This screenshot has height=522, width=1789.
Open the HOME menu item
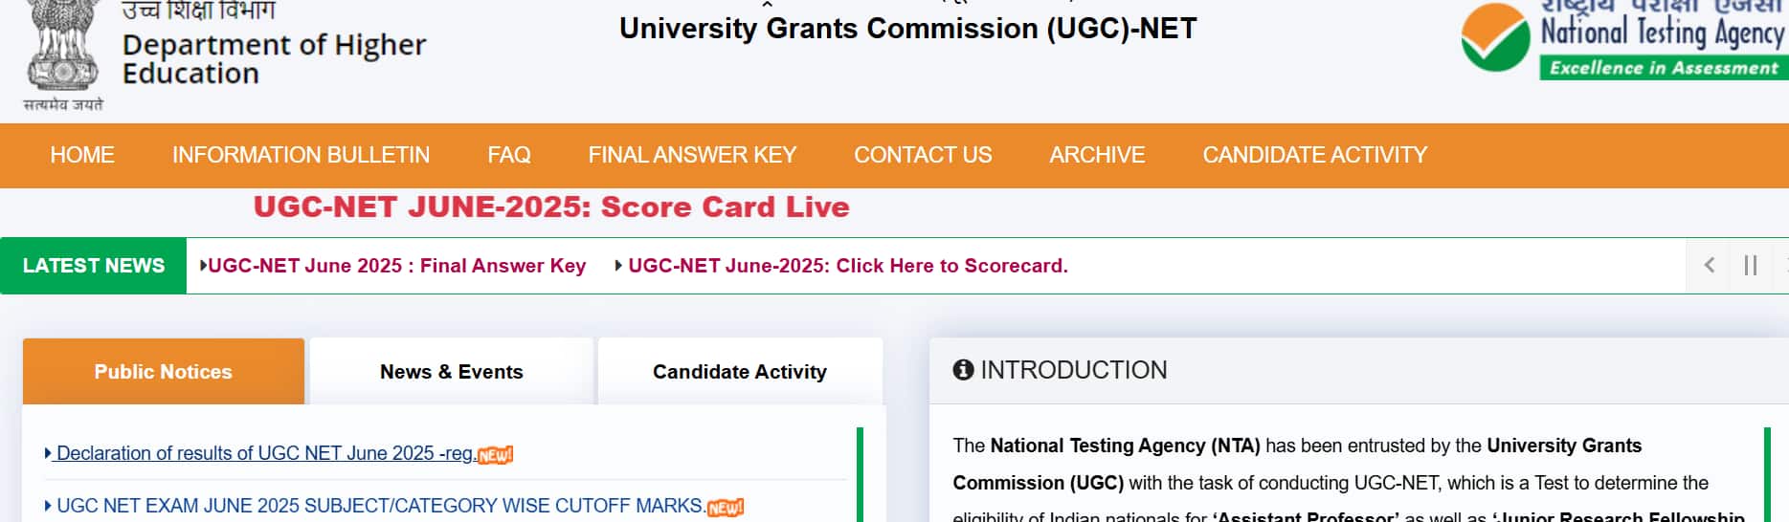[x=82, y=155]
